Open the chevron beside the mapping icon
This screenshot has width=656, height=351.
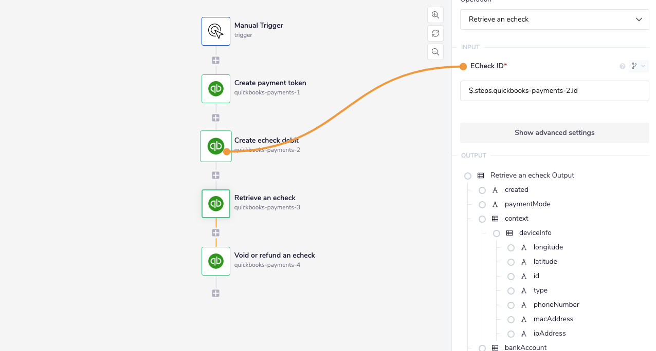point(644,66)
